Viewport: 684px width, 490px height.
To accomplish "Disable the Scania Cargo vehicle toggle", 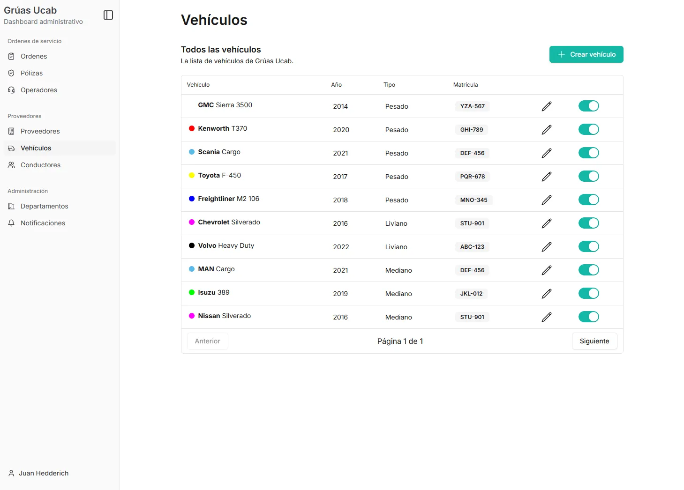I will pyautogui.click(x=588, y=153).
